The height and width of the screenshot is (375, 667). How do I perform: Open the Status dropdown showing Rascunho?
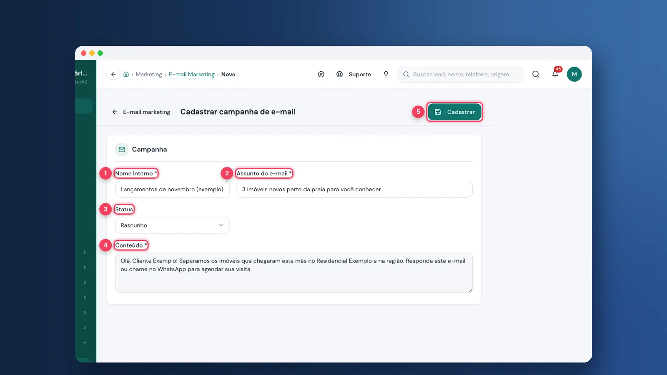click(x=172, y=225)
